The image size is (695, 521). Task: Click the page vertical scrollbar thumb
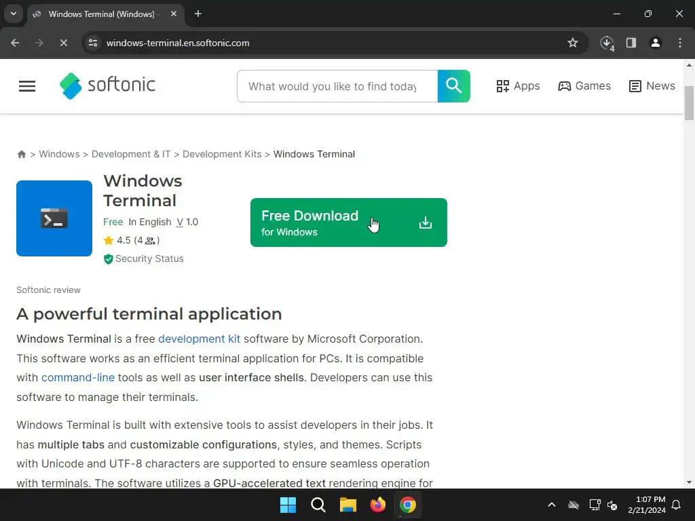pos(689,103)
